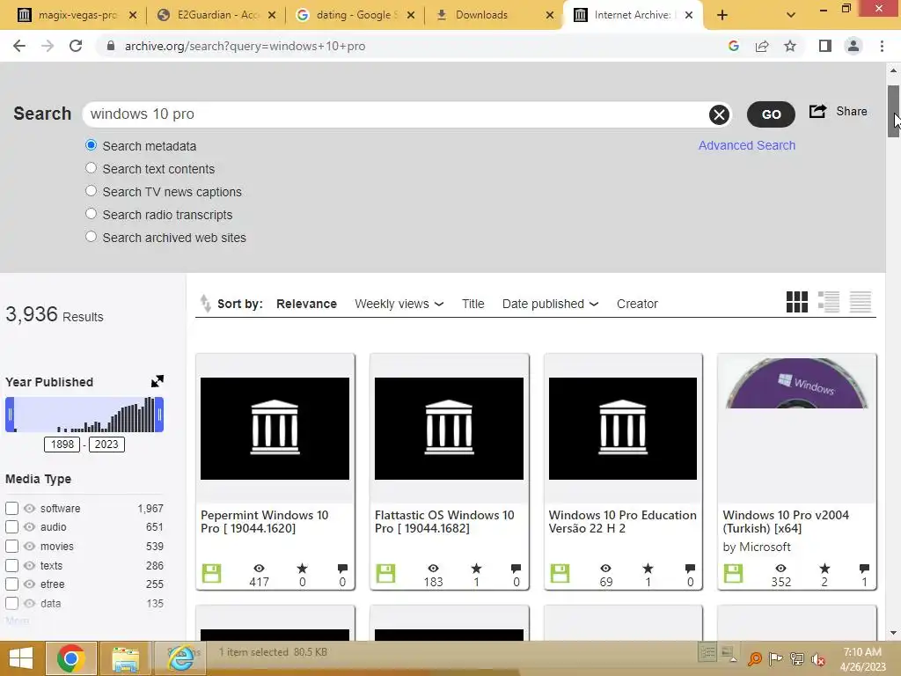Open a new browser tab
901x676 pixels.
(x=722, y=15)
